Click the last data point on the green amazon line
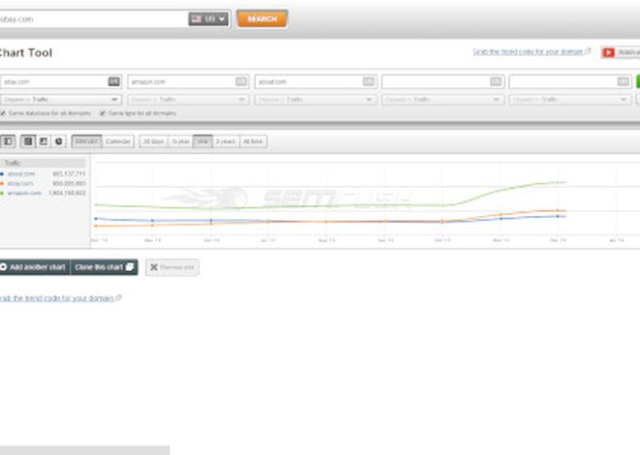 coord(558,183)
